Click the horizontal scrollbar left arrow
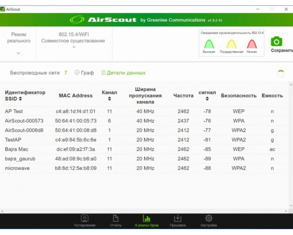This screenshot has height=235, width=293. tap(2, 211)
